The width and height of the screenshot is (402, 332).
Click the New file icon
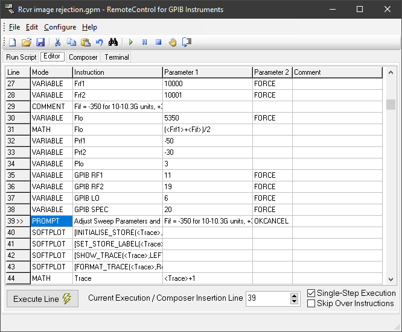coord(12,42)
